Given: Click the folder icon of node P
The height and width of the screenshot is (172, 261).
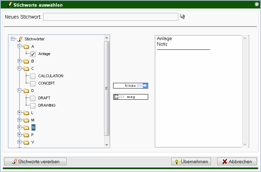Looking at the screenshot, I should 26,135.
